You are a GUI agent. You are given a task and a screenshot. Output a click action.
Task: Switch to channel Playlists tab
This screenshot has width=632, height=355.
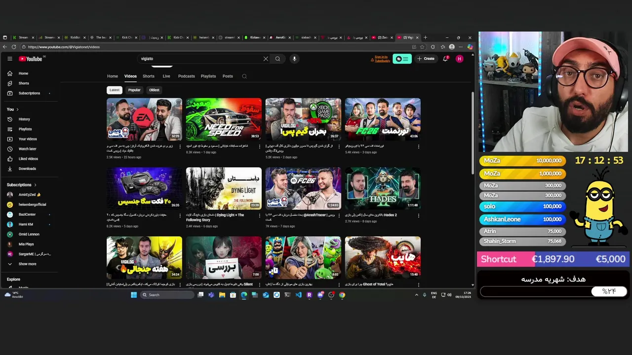[x=208, y=76]
